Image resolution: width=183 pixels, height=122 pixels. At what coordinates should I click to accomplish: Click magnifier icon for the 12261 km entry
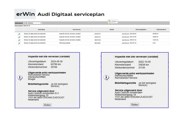tap(19, 40)
